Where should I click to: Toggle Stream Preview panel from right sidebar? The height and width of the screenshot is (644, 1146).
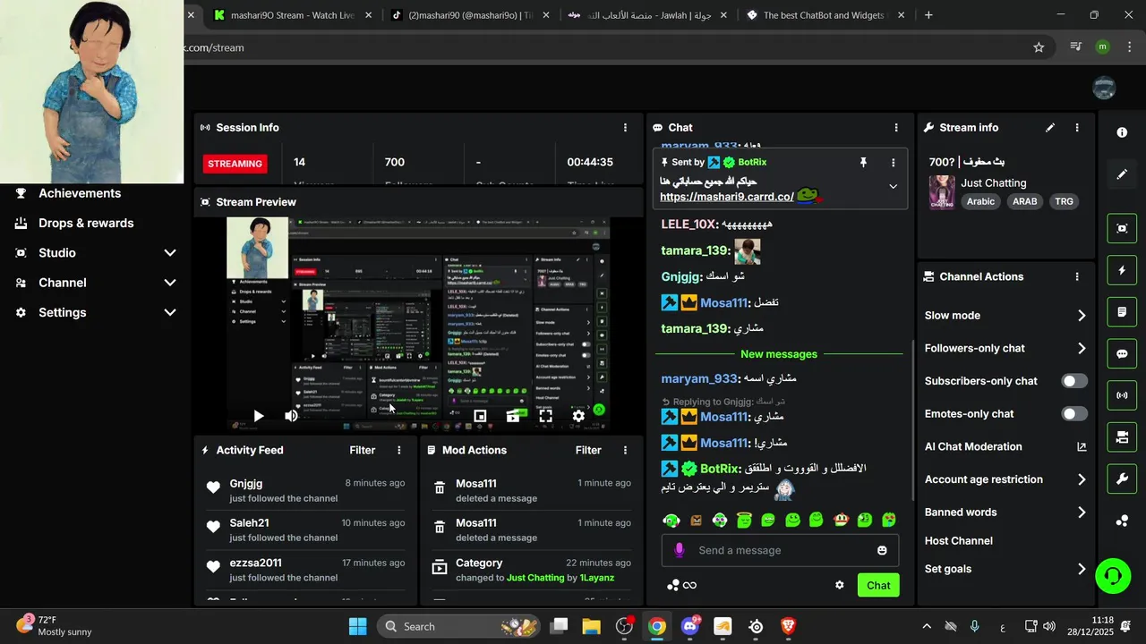click(1122, 228)
